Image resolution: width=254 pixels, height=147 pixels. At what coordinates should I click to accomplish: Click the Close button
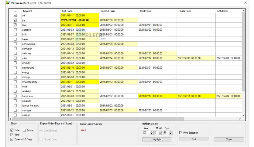click(x=229, y=139)
